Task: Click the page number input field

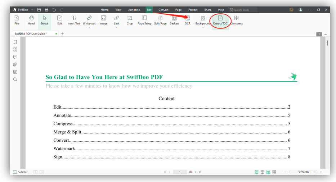Action: coord(180,172)
